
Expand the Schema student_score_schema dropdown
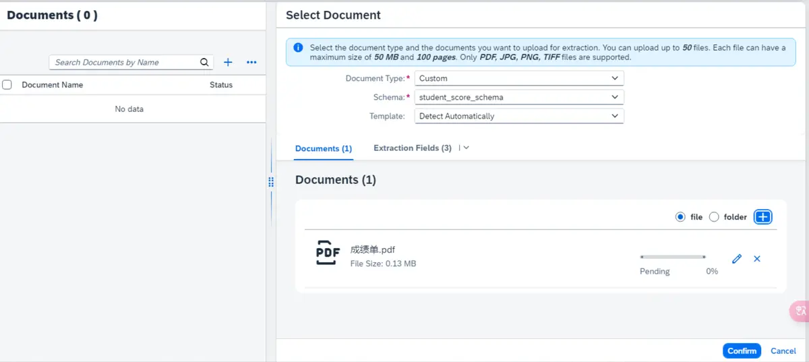519,97
